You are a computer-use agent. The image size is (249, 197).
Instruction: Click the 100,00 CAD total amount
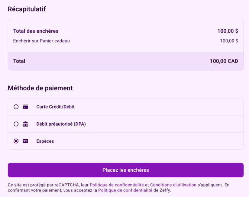(x=224, y=61)
